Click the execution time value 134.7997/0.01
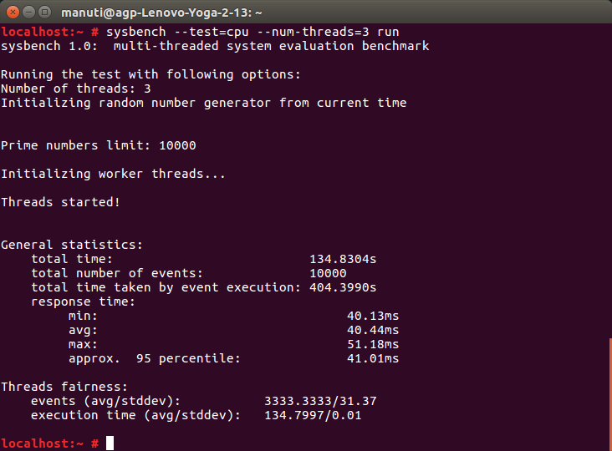Screen dimensions: 612x451 (313, 415)
